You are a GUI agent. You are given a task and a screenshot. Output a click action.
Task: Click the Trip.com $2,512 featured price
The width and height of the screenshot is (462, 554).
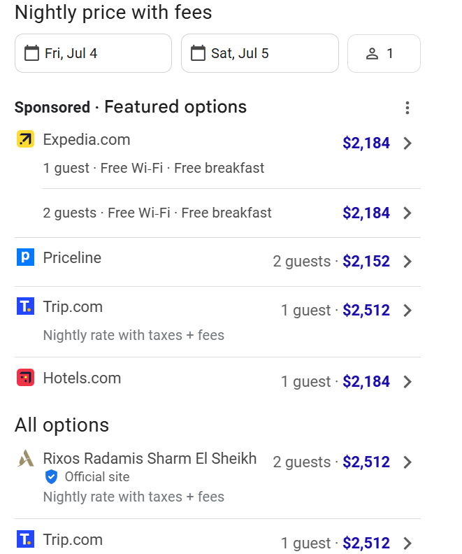click(366, 311)
